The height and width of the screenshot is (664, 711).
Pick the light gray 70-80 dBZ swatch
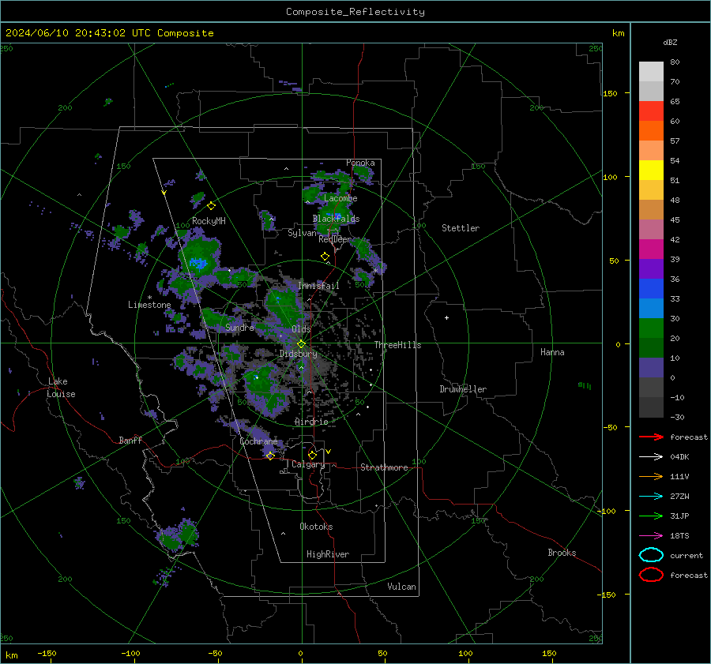651,72
